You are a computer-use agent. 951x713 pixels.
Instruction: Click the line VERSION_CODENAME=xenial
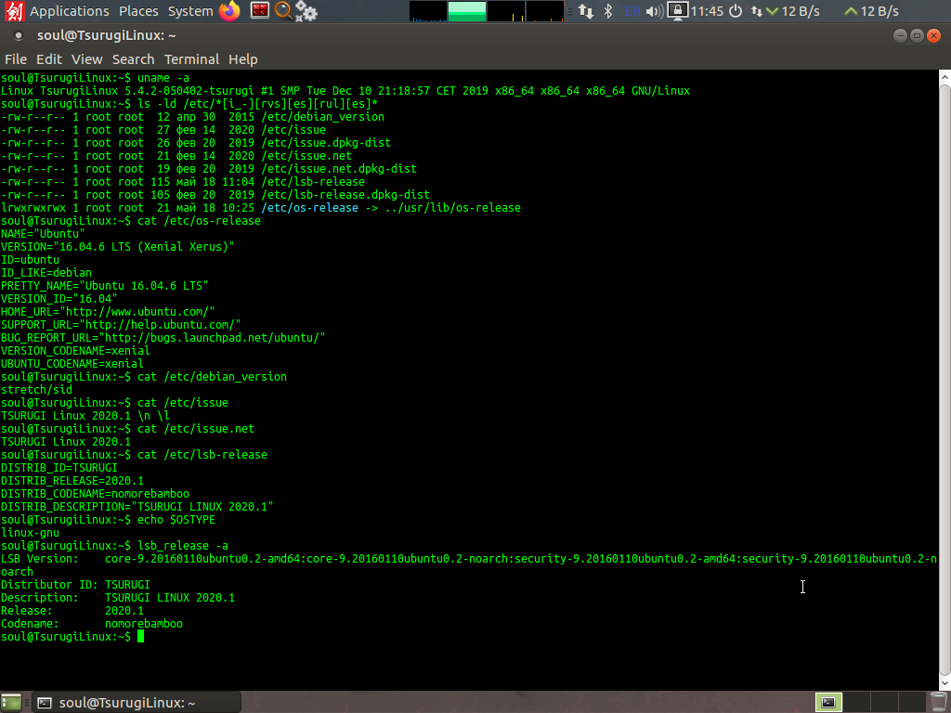pos(75,351)
